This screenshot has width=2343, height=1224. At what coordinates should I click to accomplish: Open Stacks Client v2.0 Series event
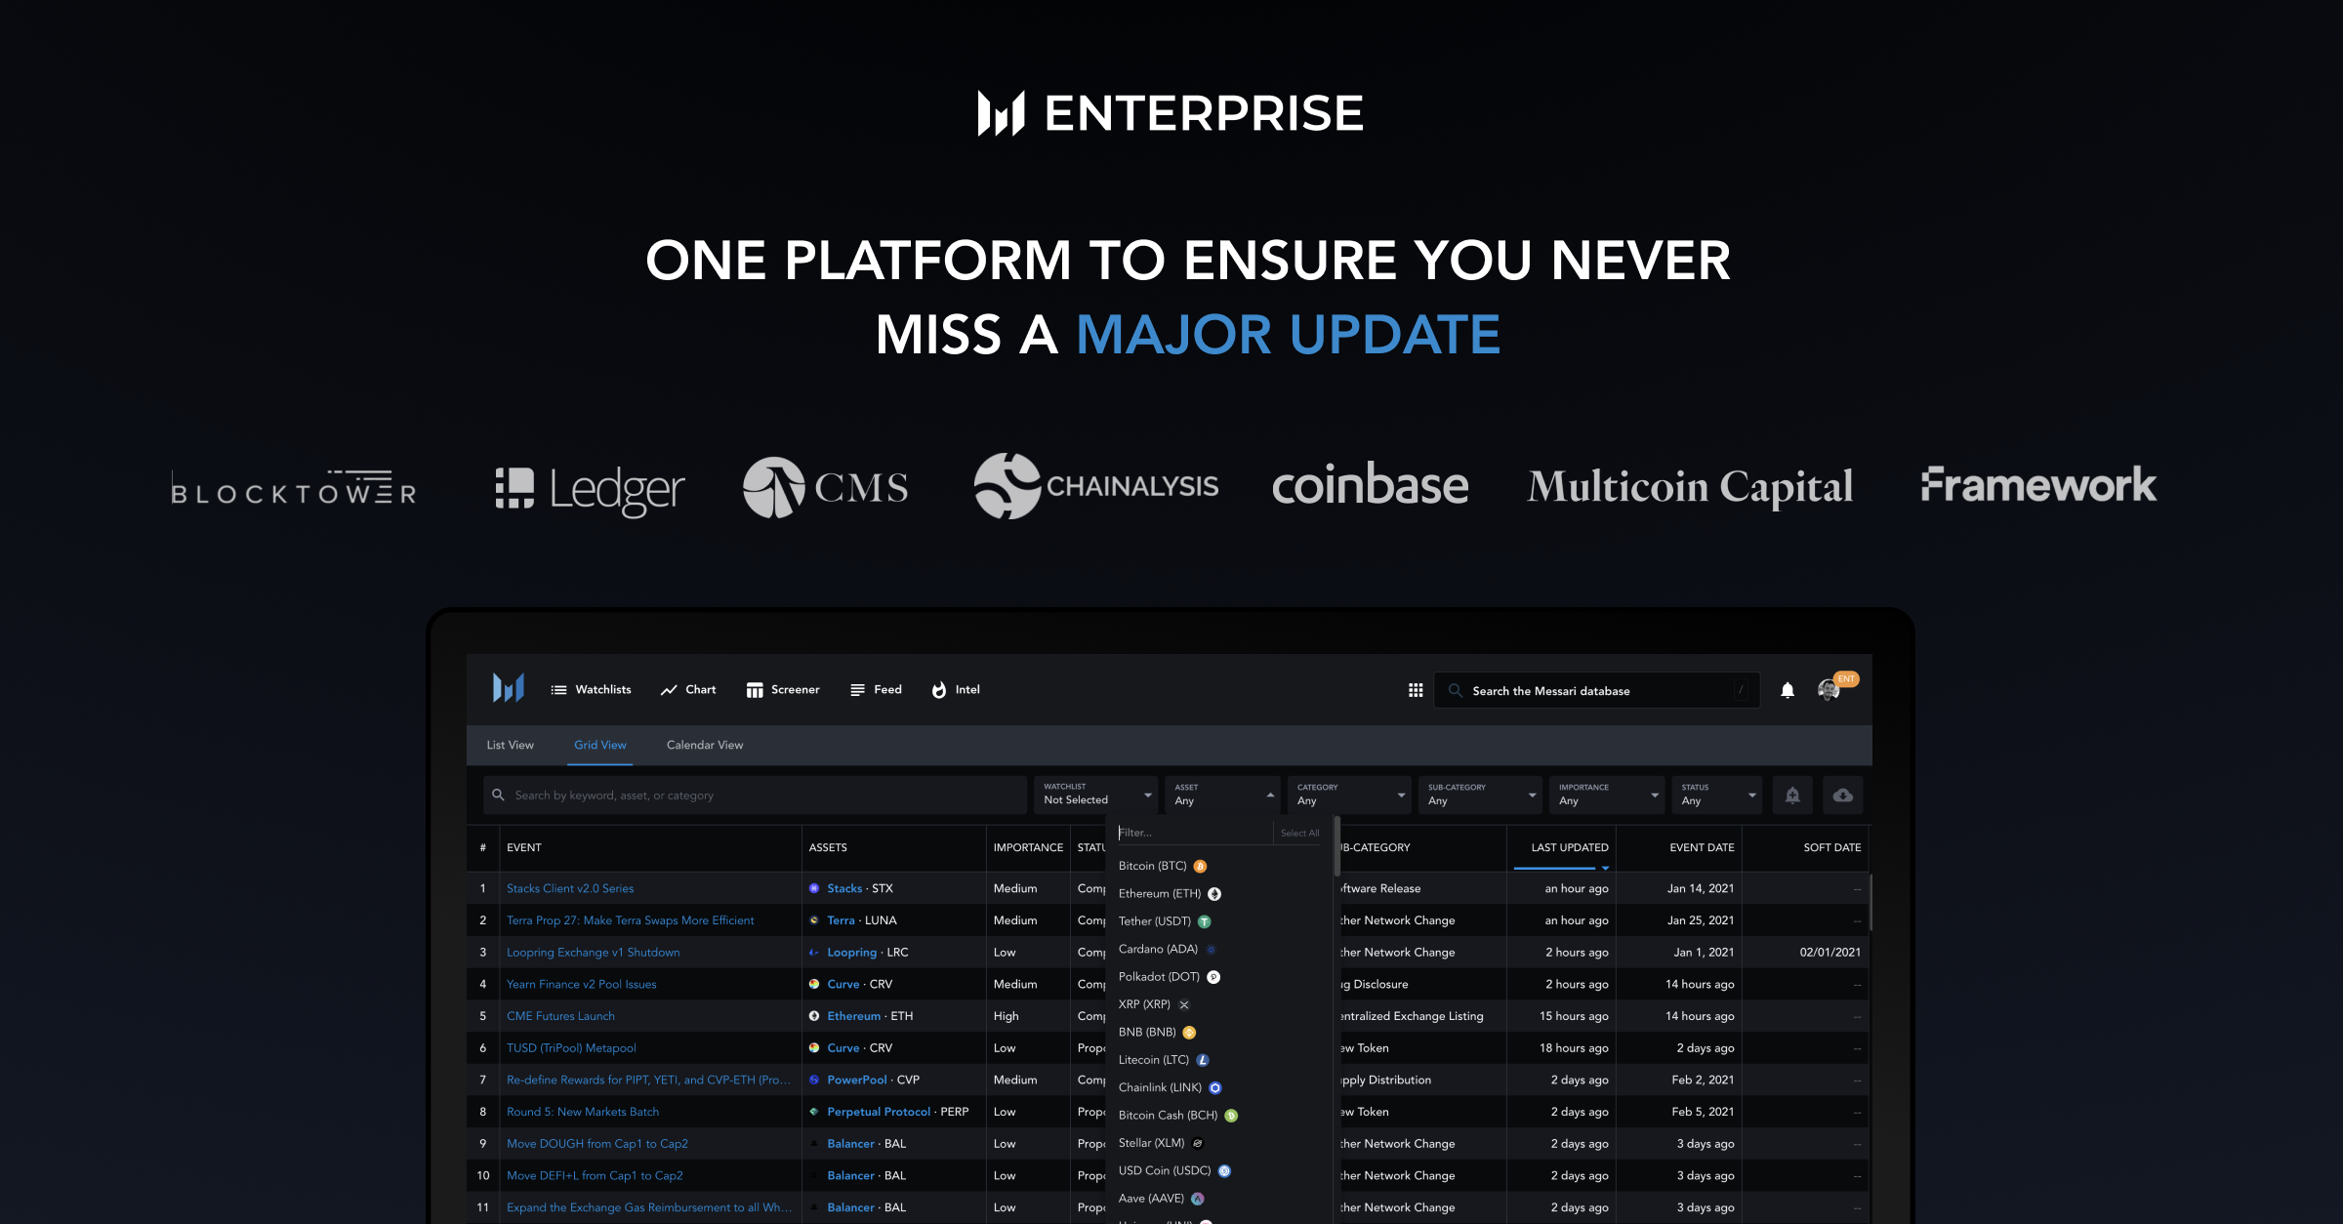pyautogui.click(x=570, y=888)
